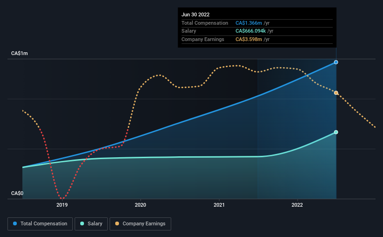Click the orange Company Earnings data point
This screenshot has height=237, width=383.
336,93
